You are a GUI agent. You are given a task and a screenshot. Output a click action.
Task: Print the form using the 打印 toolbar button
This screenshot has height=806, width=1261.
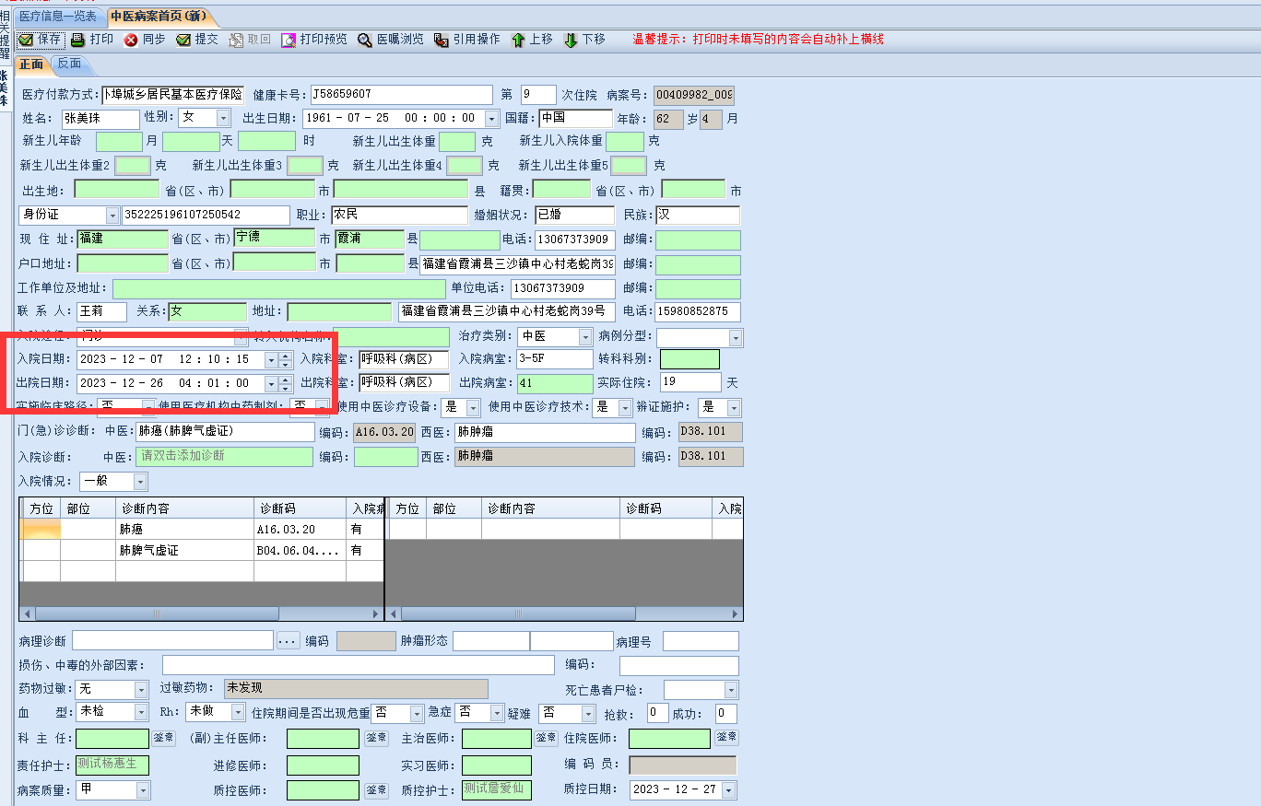point(92,40)
